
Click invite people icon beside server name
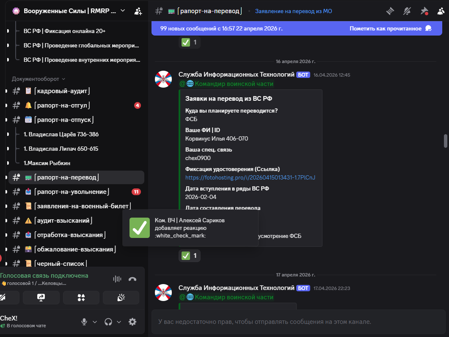point(138,11)
